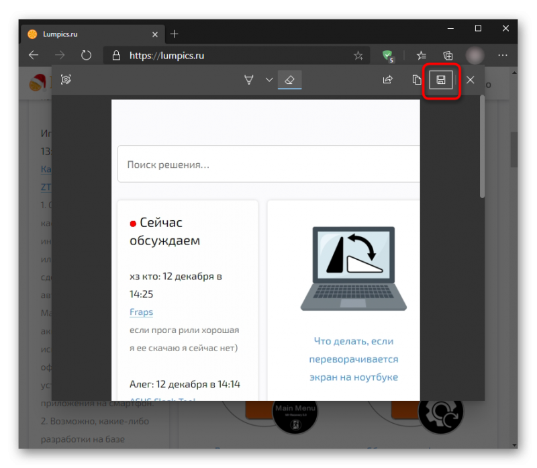Screen dimensions: 537x468
Task: Click the Copy screenshot icon
Action: pos(416,80)
